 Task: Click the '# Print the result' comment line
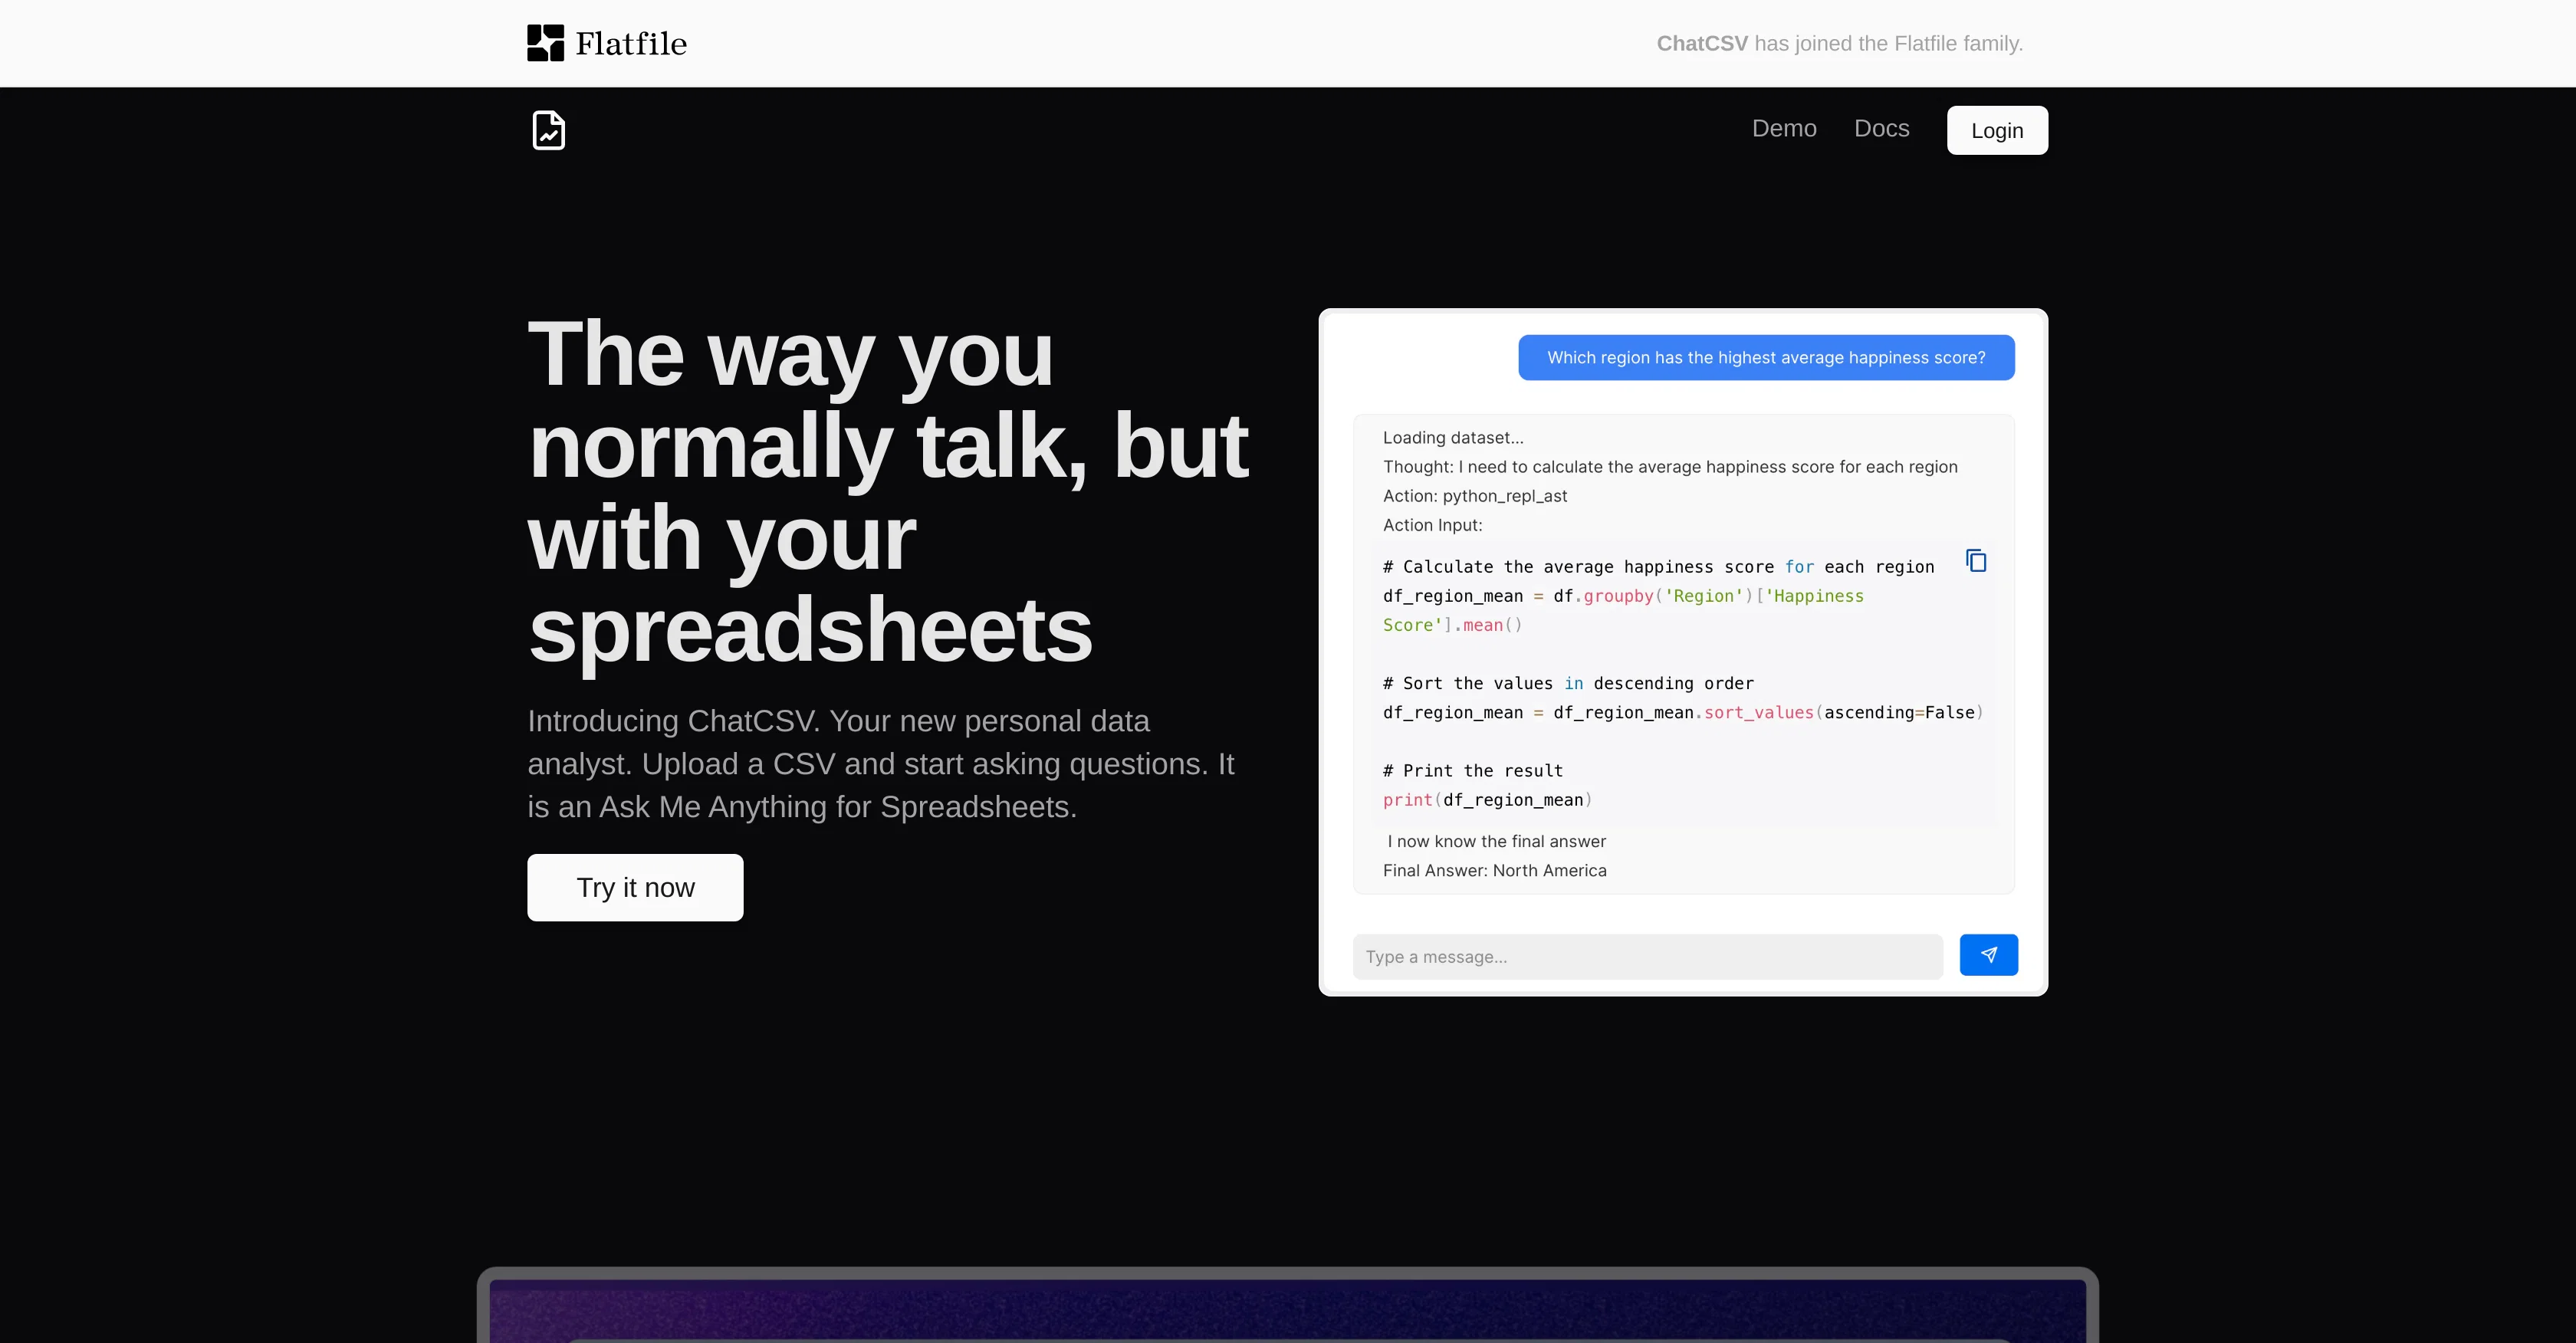click(x=1472, y=771)
